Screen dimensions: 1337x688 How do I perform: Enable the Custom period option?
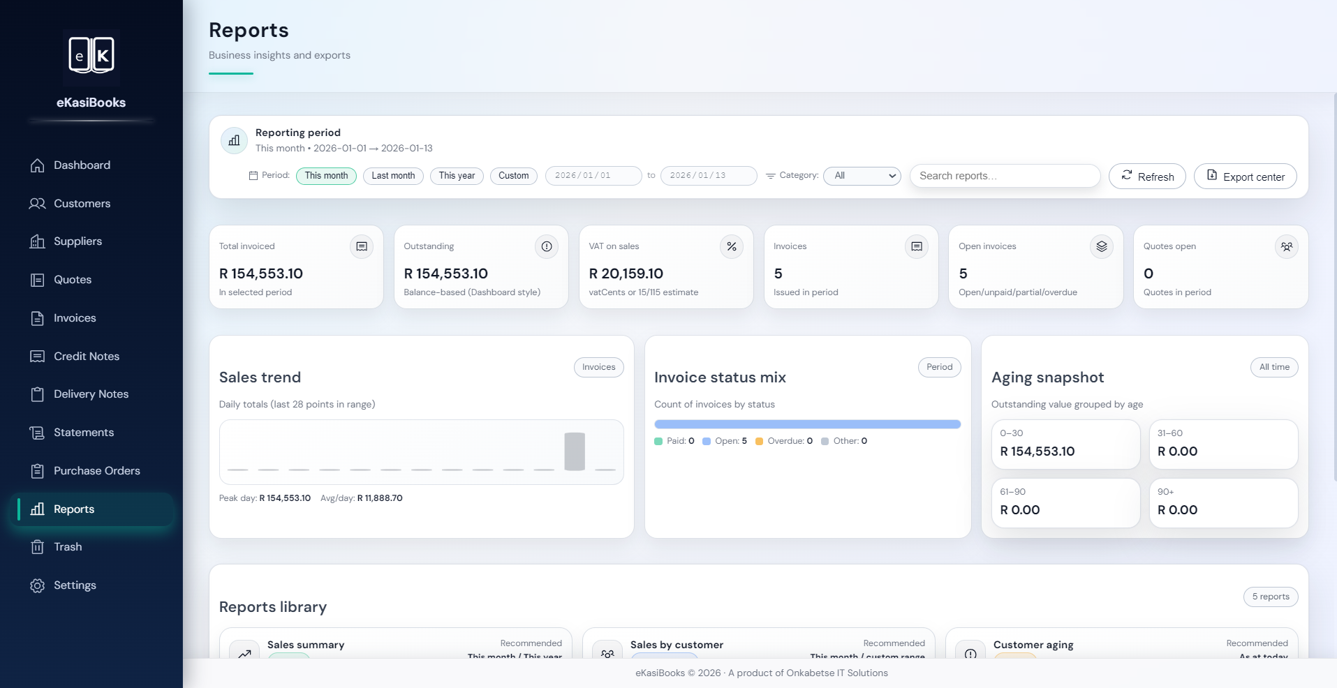[x=513, y=176]
